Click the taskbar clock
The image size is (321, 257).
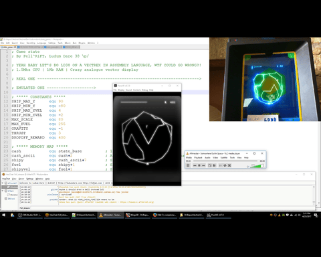tap(307, 215)
